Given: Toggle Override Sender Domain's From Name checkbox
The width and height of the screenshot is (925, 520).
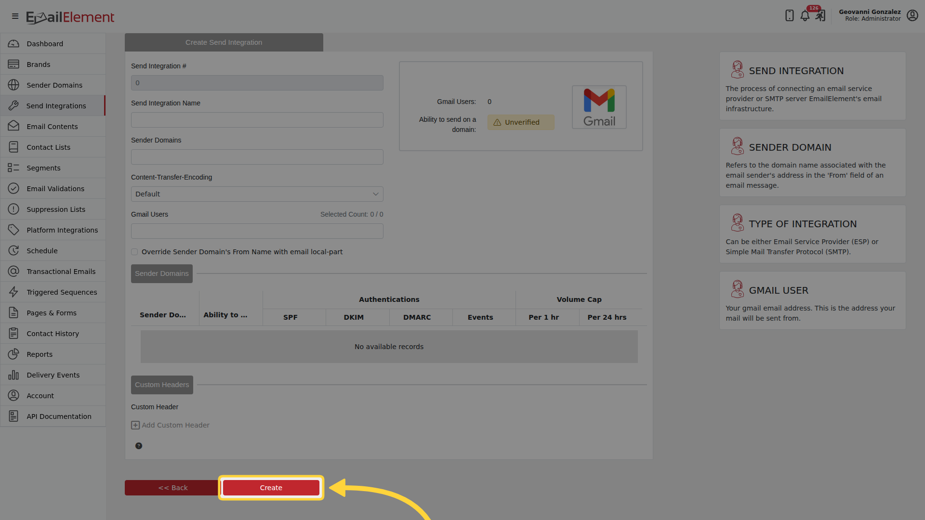Looking at the screenshot, I should (x=134, y=252).
